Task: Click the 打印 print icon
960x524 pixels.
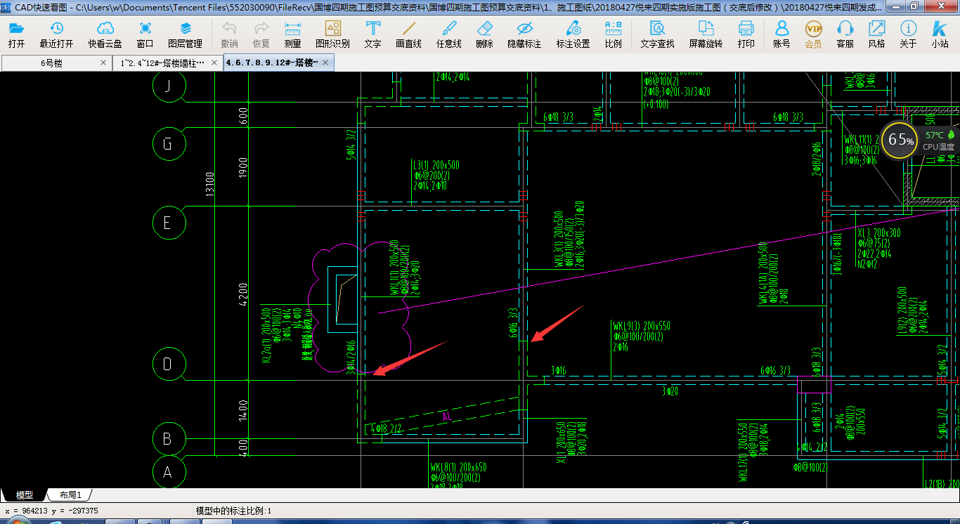Action: tap(746, 34)
